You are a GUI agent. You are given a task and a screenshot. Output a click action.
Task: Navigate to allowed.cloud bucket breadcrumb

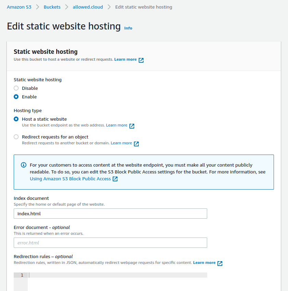(88, 7)
